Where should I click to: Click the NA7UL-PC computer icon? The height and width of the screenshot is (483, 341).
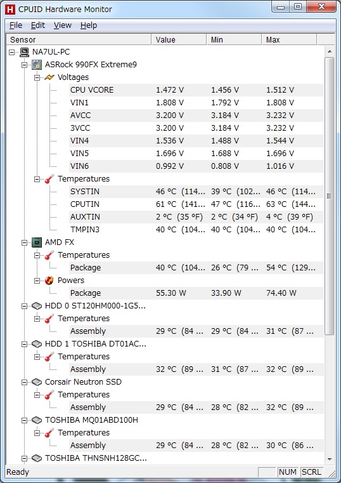point(24,52)
